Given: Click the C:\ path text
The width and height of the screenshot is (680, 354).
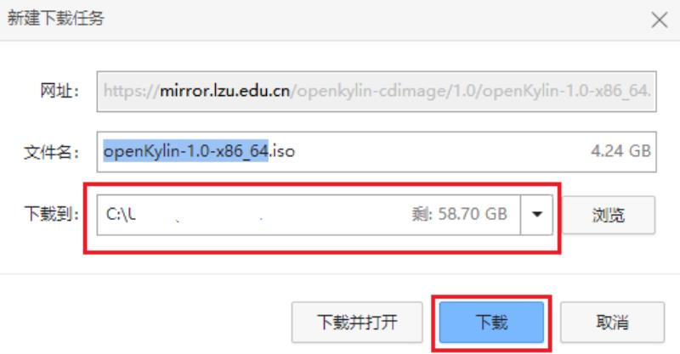Looking at the screenshot, I should click(x=121, y=214).
